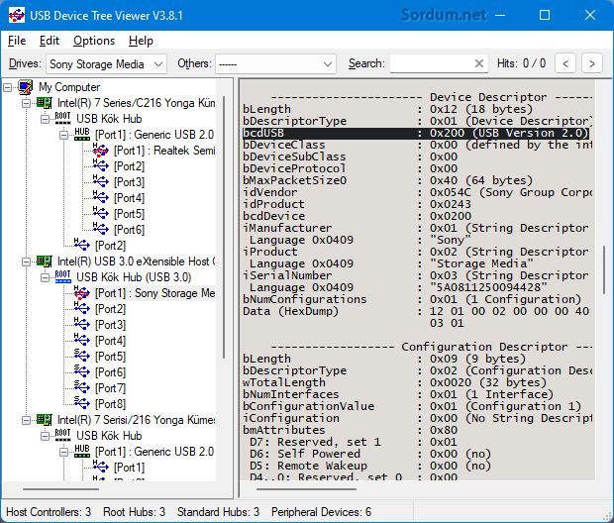Click Intel 7 Series/C216 host controller chip icon
This screenshot has height=523, width=614.
(45, 103)
